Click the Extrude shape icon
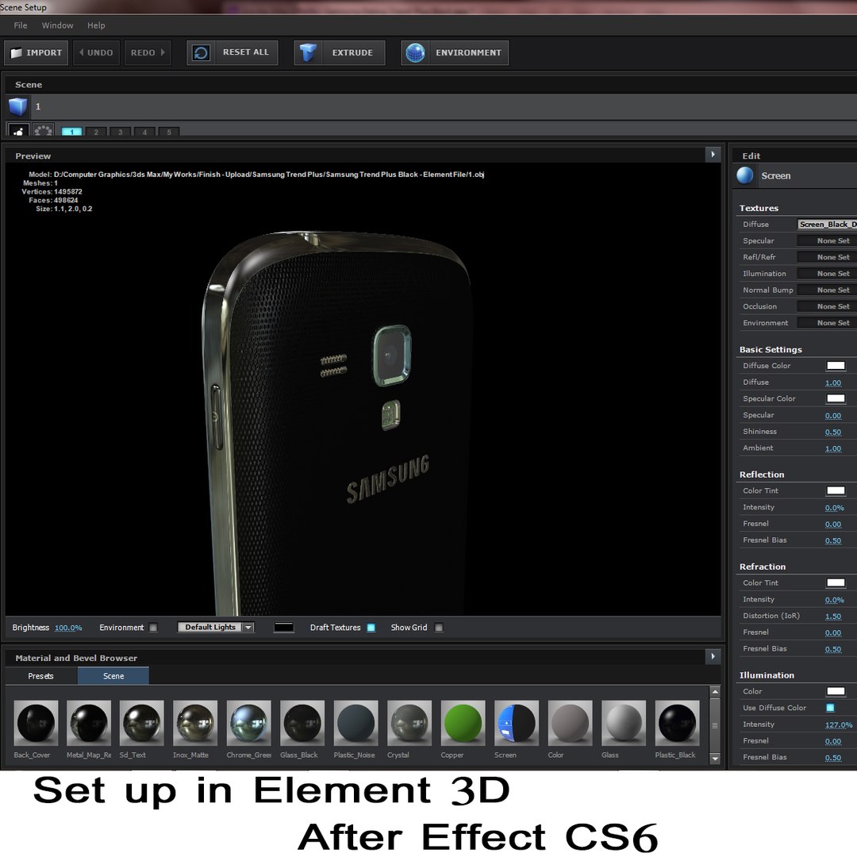 (308, 52)
